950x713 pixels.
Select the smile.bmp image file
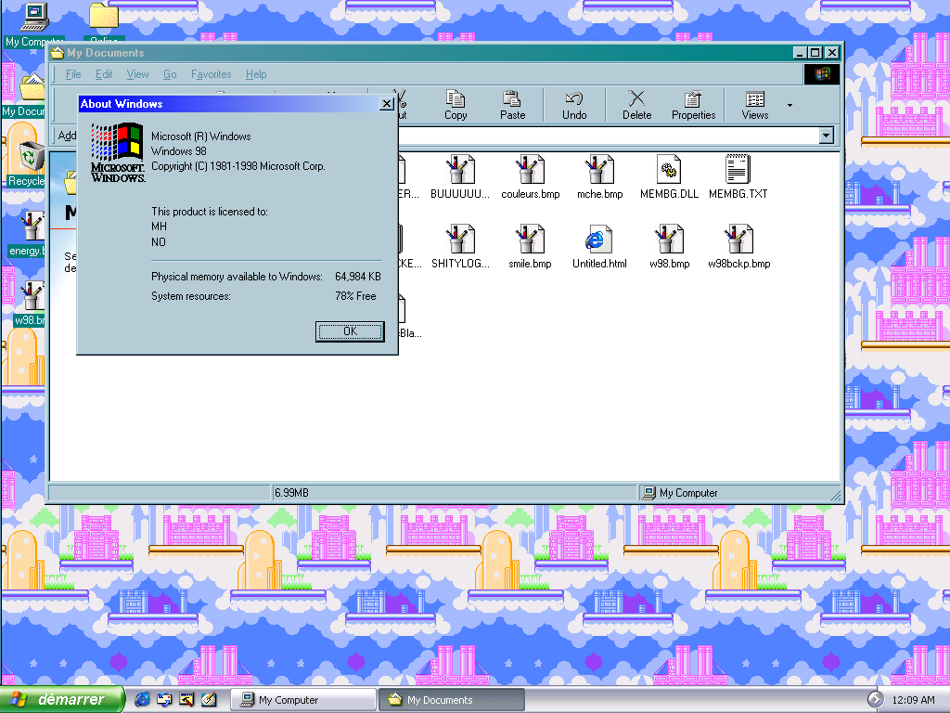(x=530, y=240)
